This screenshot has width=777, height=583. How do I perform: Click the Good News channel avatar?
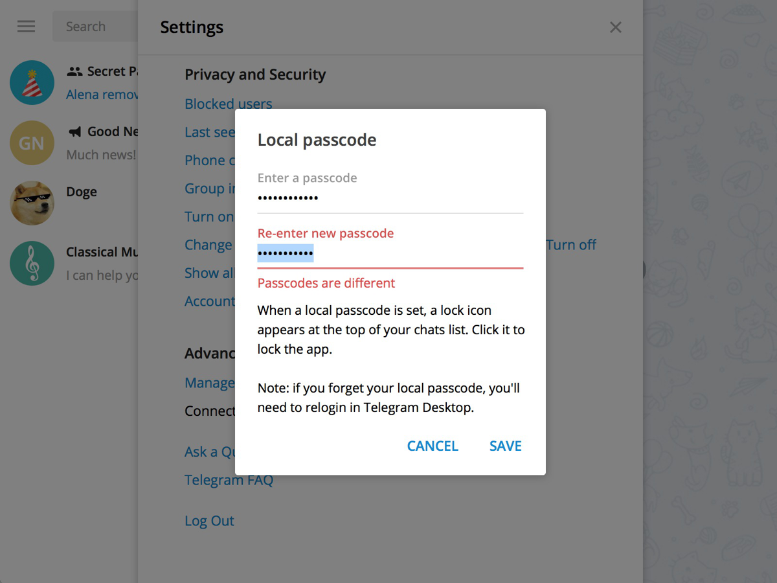(x=32, y=143)
